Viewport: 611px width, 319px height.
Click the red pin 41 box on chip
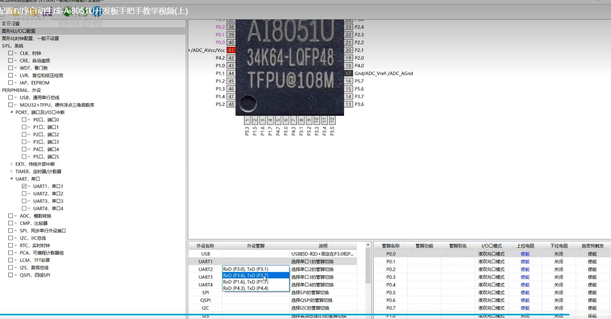coord(231,50)
